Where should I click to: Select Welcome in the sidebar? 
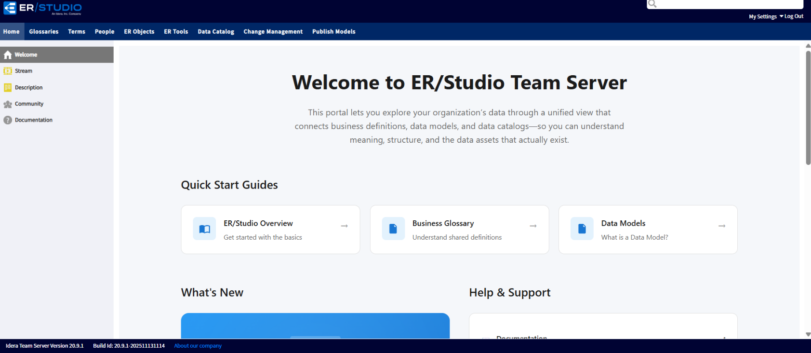click(57, 54)
